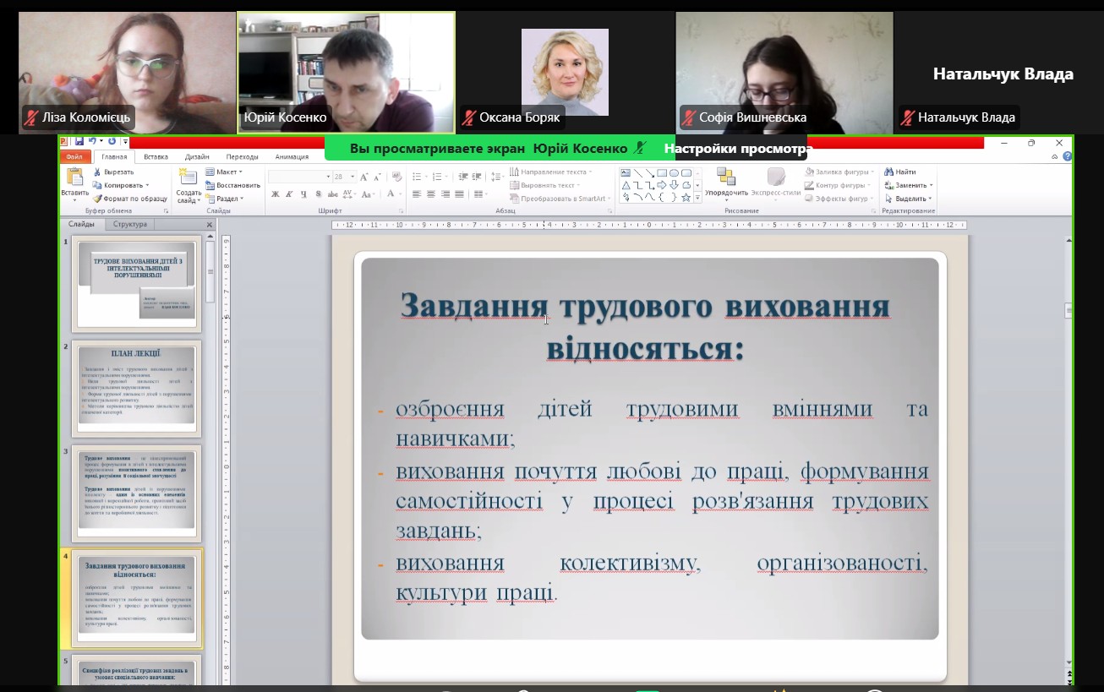This screenshot has height=692, width=1104.
Task: Click the PowerPoint Help question mark icon
Action: (1068, 156)
